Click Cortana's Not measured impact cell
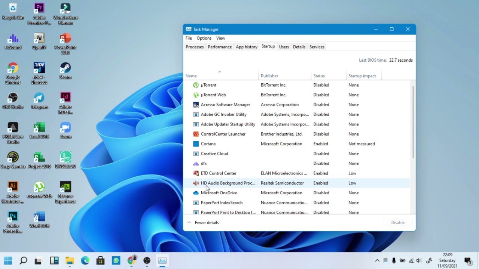This screenshot has height=269, width=479. (x=361, y=144)
